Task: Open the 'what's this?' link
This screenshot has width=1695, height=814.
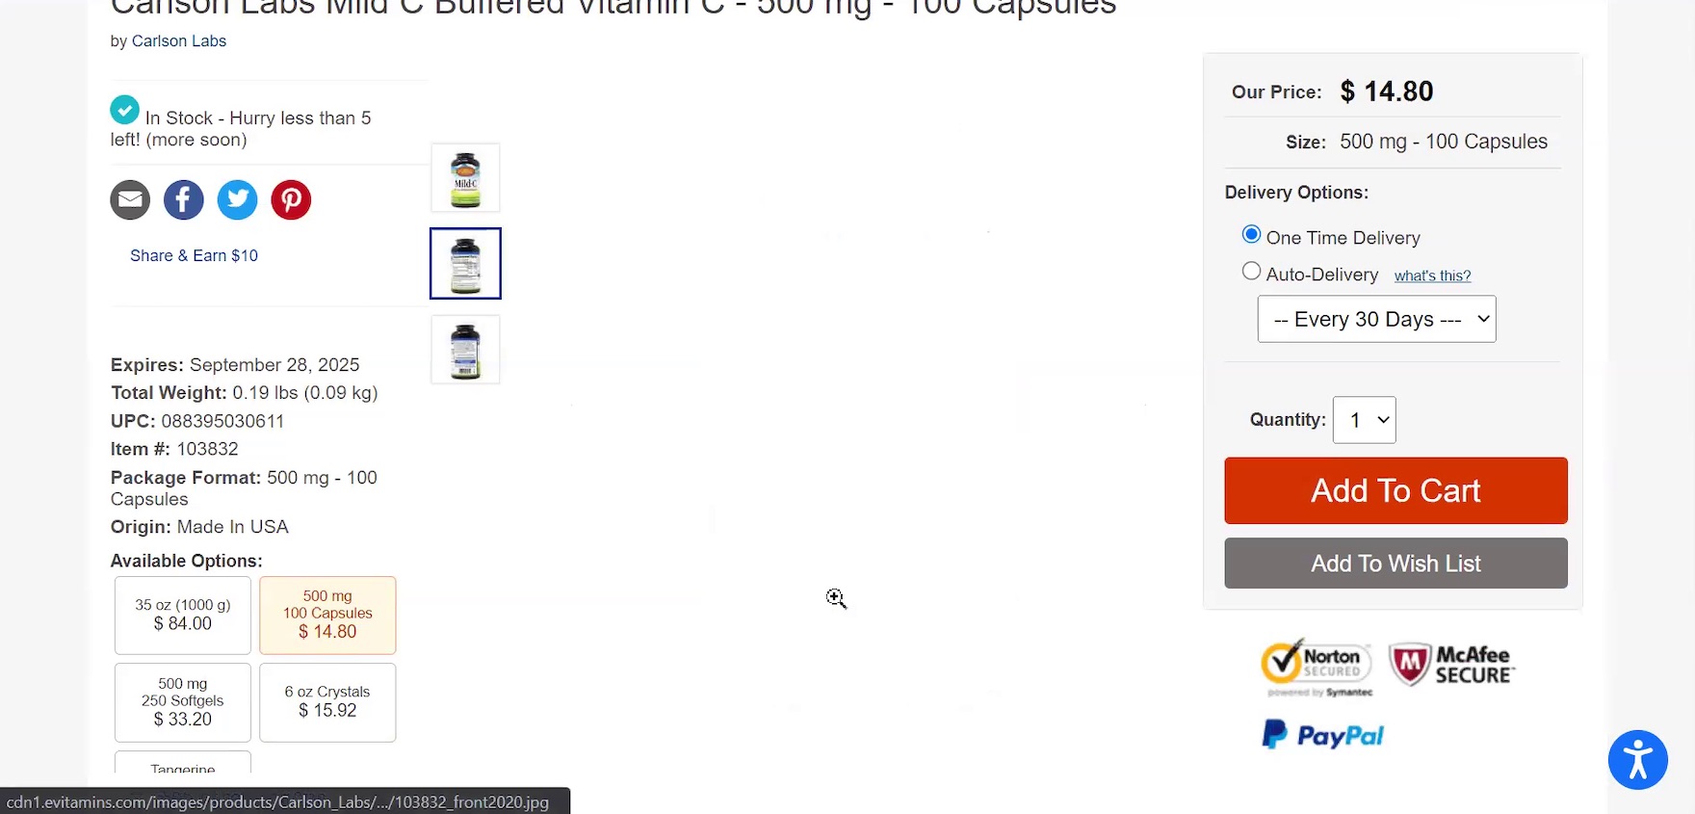Action: pyautogui.click(x=1432, y=276)
